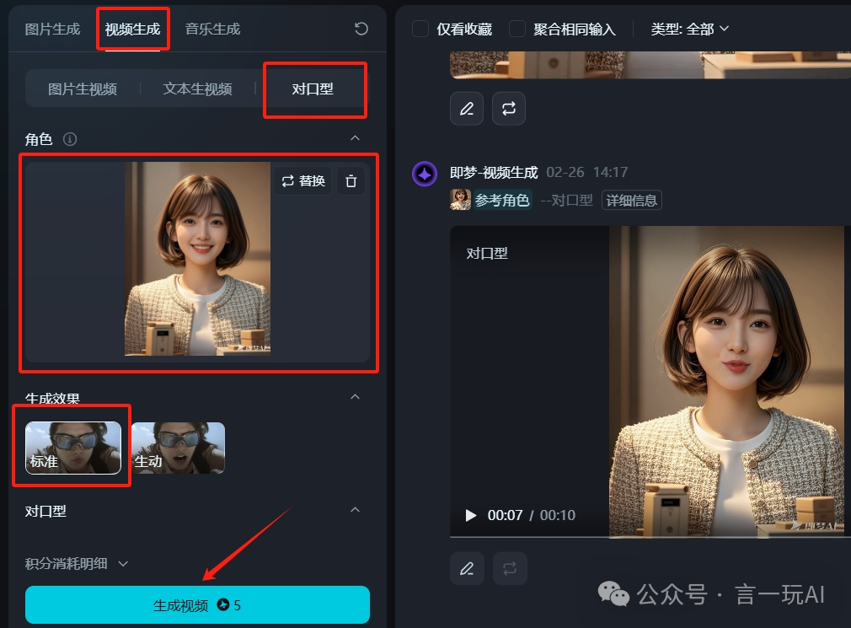Click the purple 即梦 avatar icon
The image size is (851, 628).
coord(425,174)
